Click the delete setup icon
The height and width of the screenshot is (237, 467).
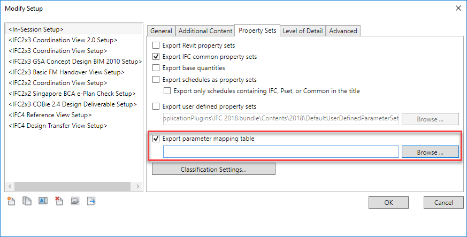[59, 201]
